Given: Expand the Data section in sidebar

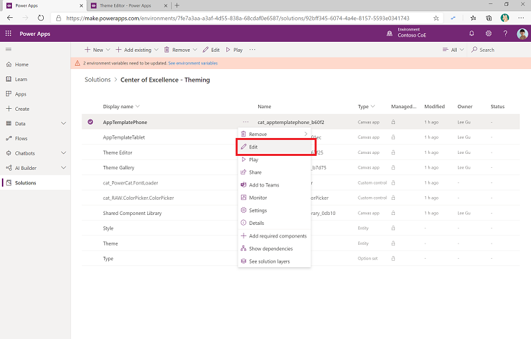Looking at the screenshot, I should tap(63, 123).
